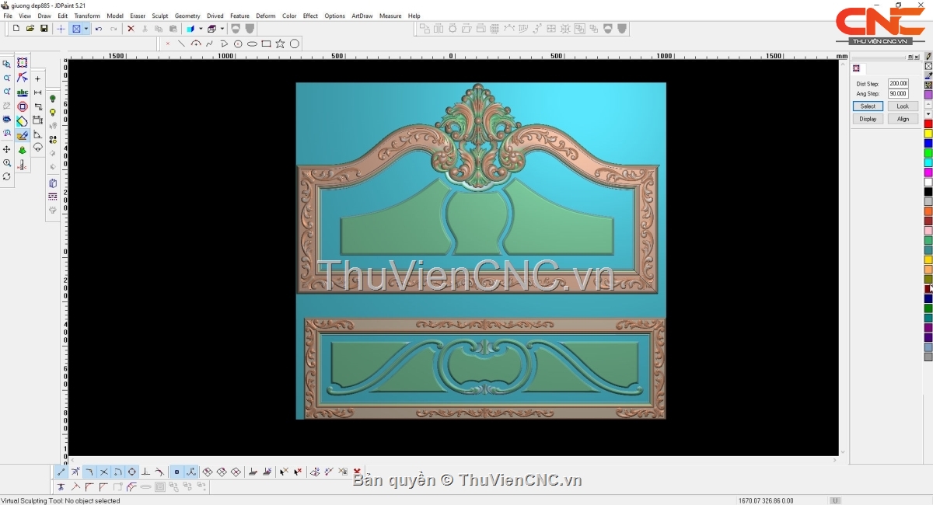Toggle the yellow light bulb display icon
Image resolution: width=933 pixels, height=505 pixels.
pyautogui.click(x=53, y=113)
